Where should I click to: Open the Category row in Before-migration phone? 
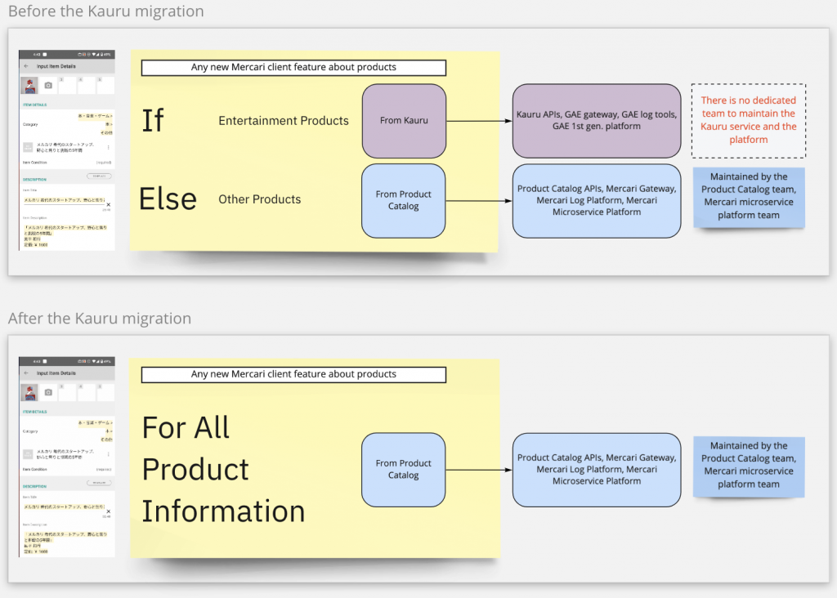(67, 123)
